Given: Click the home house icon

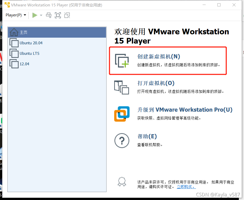Looking at the screenshot, I should coord(14,32).
